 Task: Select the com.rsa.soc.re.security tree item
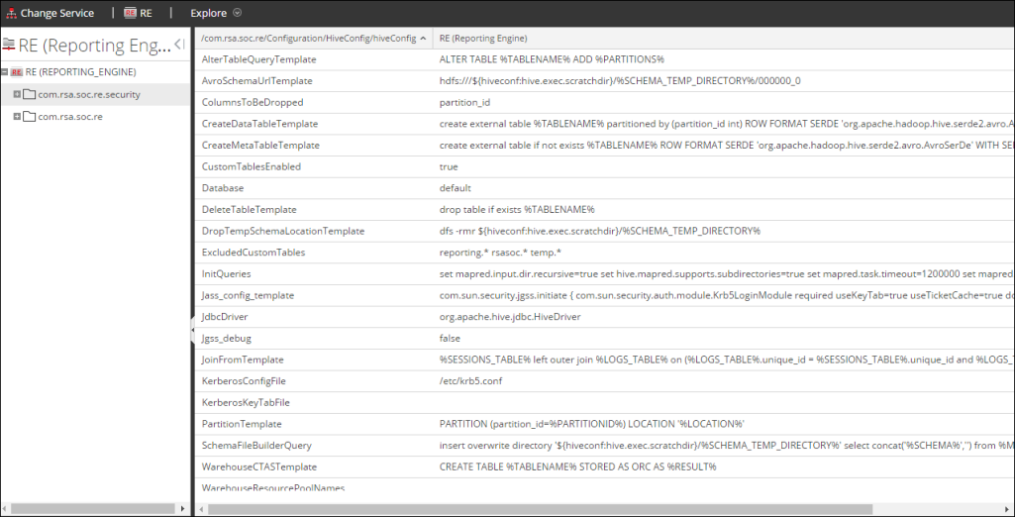click(89, 94)
